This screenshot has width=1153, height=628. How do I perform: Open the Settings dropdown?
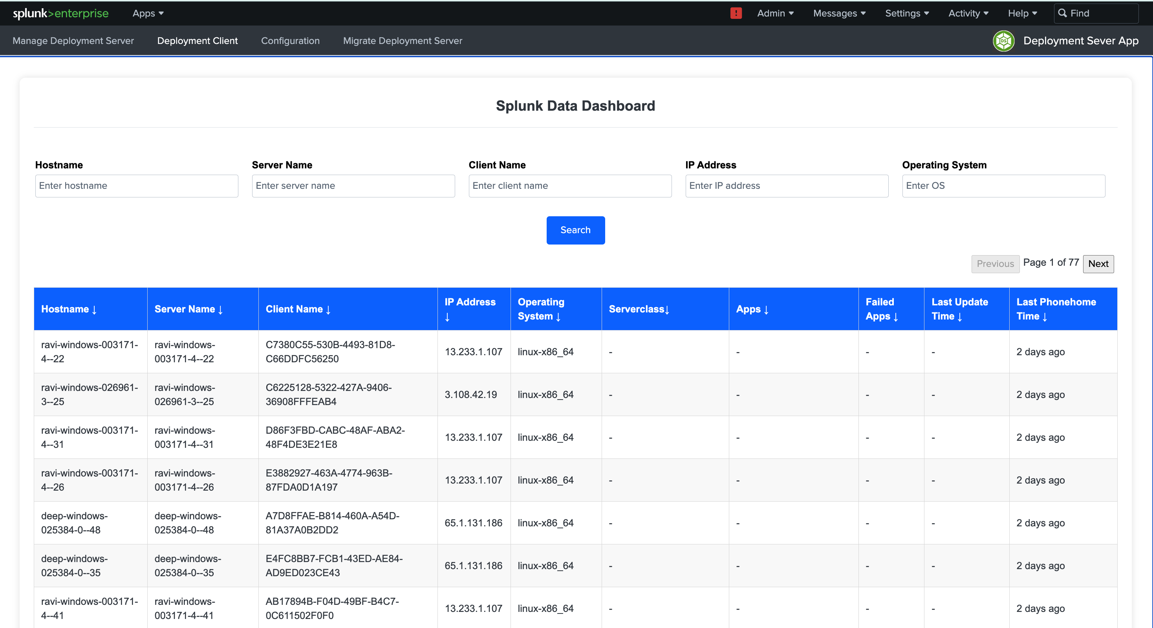tap(907, 13)
